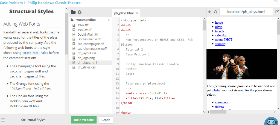Image resolution: width=280 pixels, height=125 pixels.
Task: Click the Adding Web Fonts heading
Action: [x=22, y=24]
